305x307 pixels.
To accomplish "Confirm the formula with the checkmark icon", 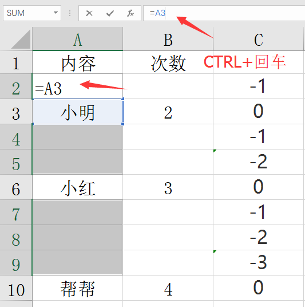I will pos(110,13).
